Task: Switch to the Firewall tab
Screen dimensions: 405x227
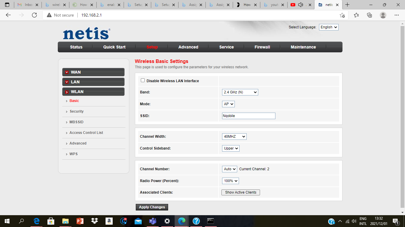Action: pyautogui.click(x=262, y=47)
